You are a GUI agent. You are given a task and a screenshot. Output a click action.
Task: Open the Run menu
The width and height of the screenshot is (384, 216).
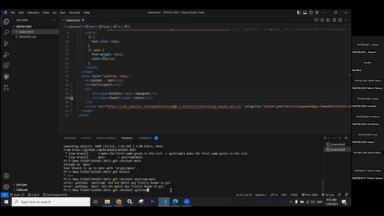click(62, 13)
